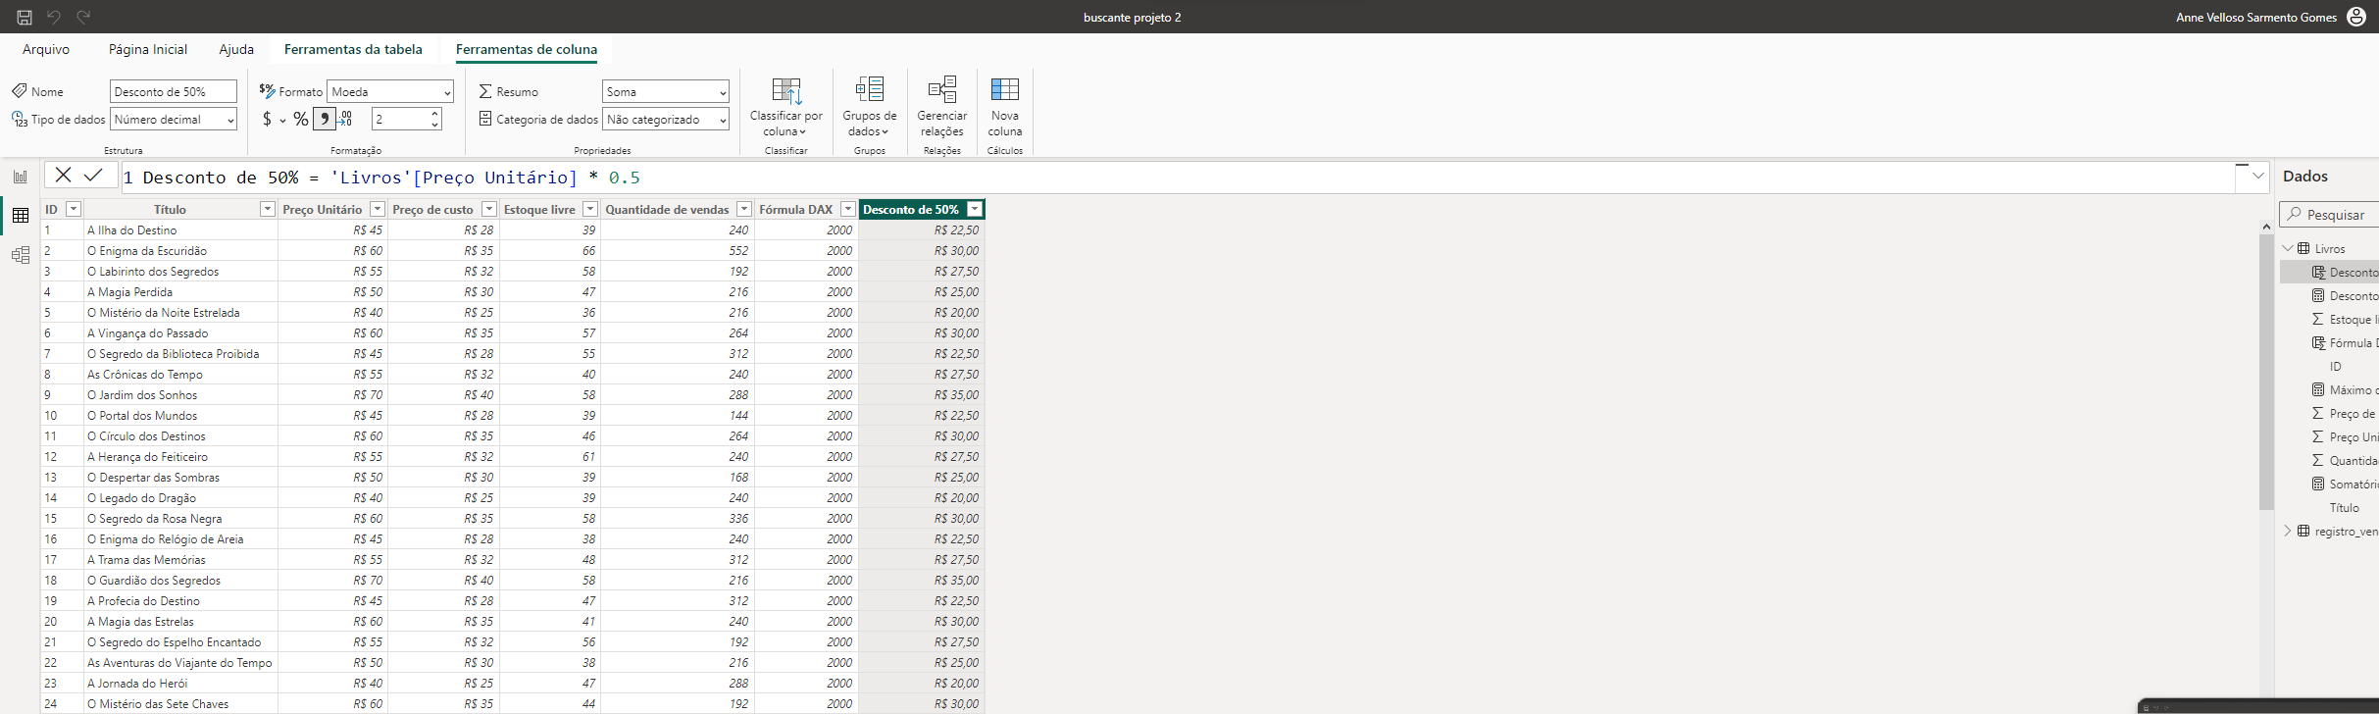Edit the Nome field Desconto de 50%
2379x714 pixels.
click(x=174, y=91)
